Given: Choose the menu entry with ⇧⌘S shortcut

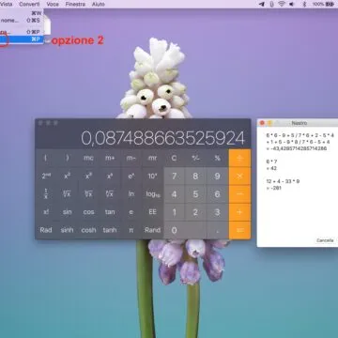Looking at the screenshot, I should click(x=22, y=21).
